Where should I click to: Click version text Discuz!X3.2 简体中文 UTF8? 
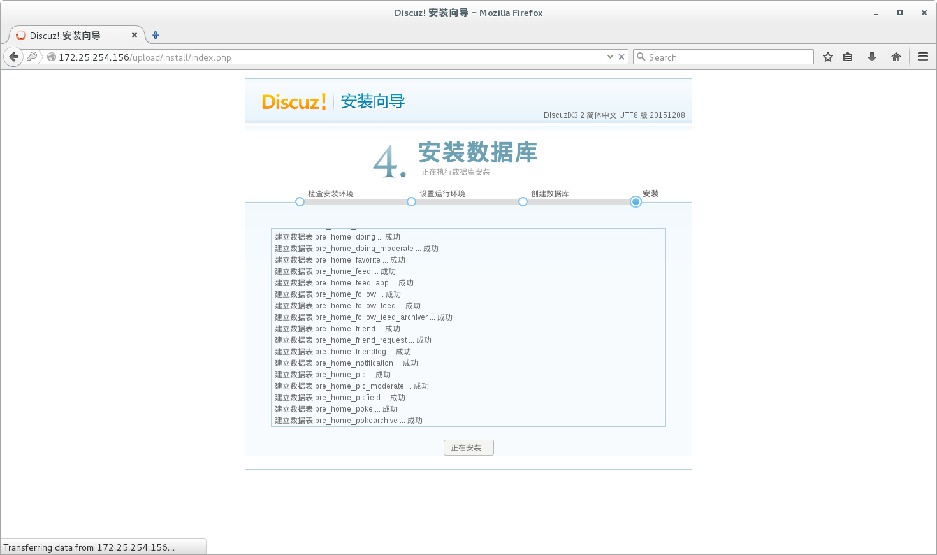[614, 115]
